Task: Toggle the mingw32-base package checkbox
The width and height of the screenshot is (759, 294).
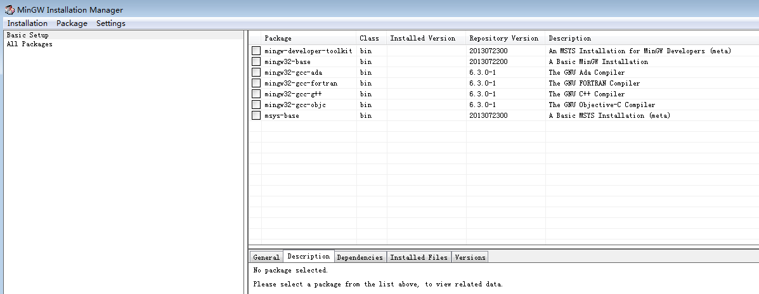Action: click(x=256, y=61)
